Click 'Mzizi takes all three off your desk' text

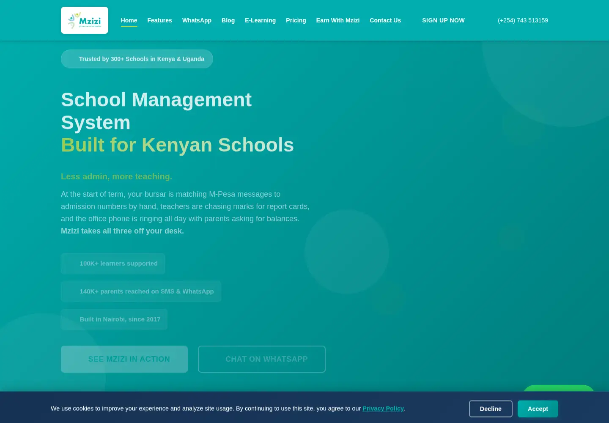click(x=122, y=231)
